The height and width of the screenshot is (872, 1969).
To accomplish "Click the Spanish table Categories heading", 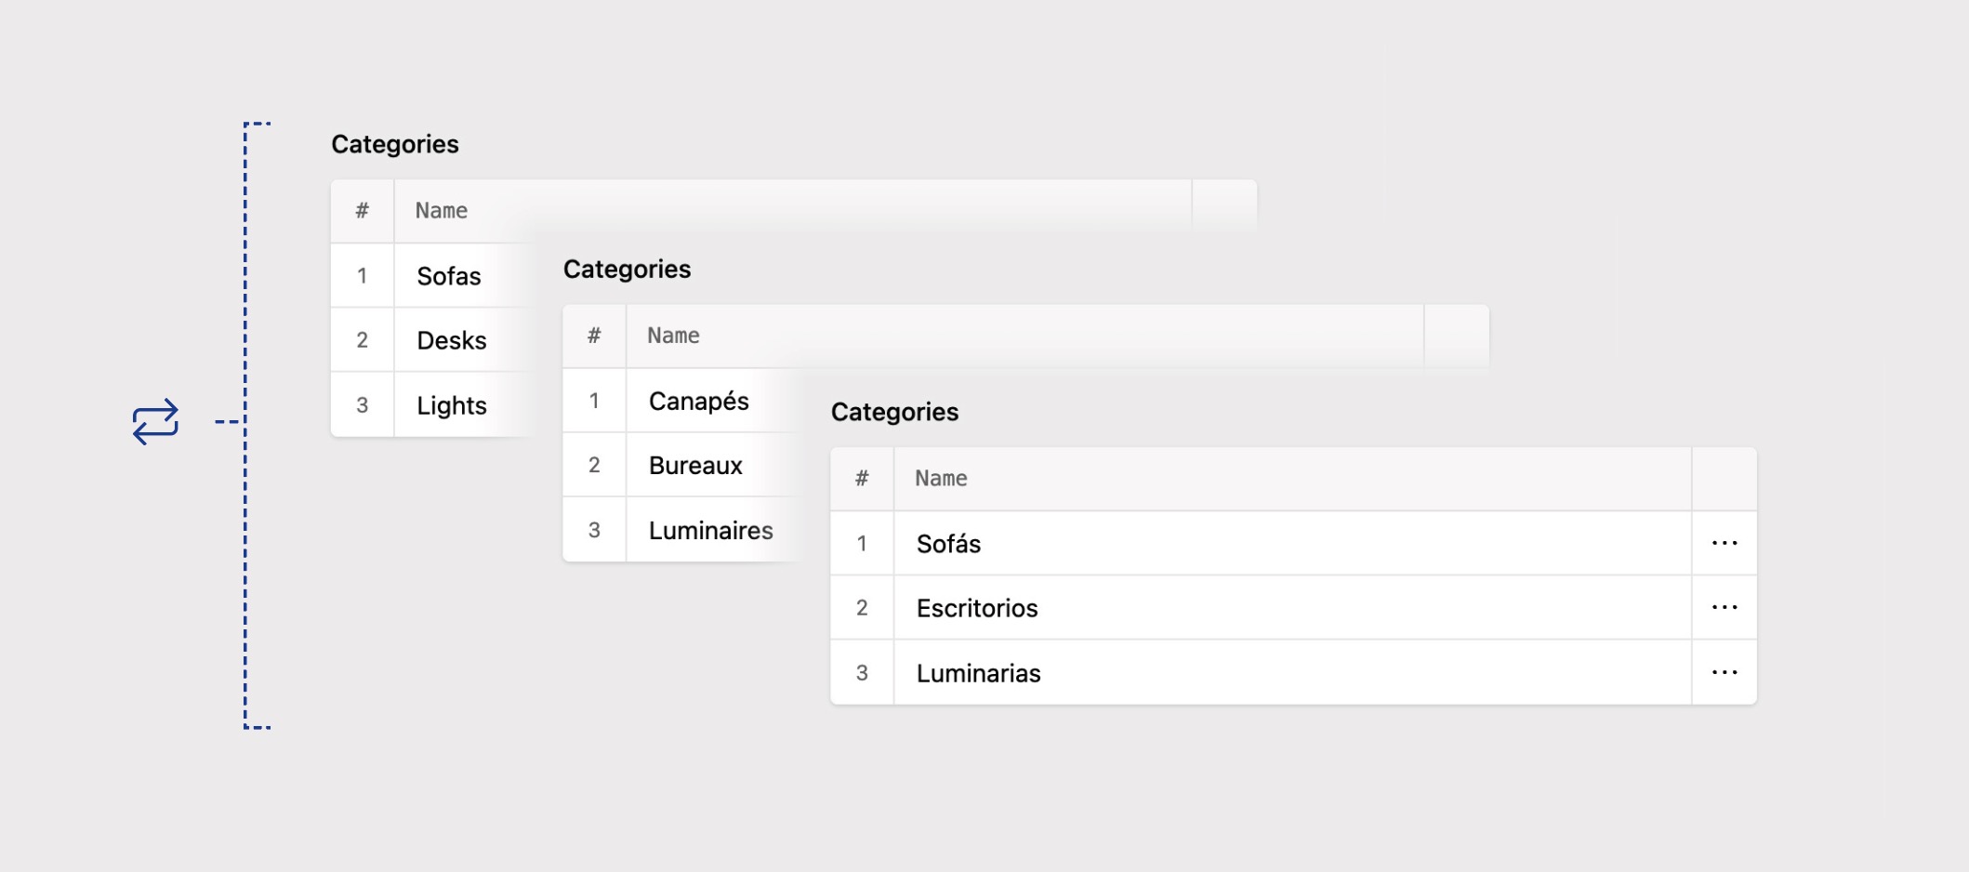I will [895, 411].
